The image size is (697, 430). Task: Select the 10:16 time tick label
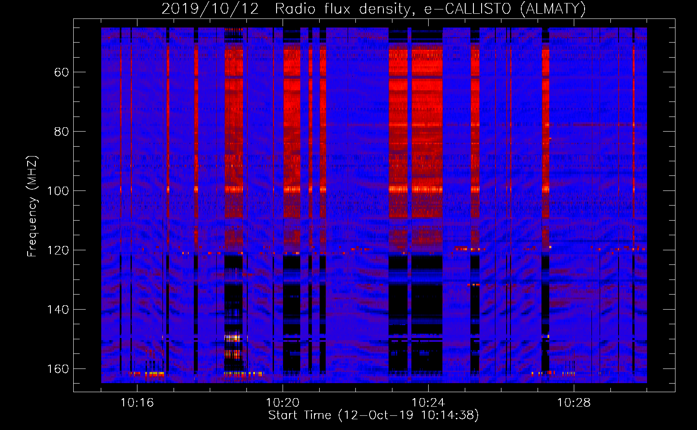point(137,403)
